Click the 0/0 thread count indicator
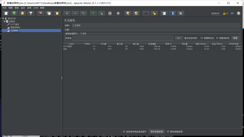This screenshot has width=244, height=137. click(x=232, y=13)
